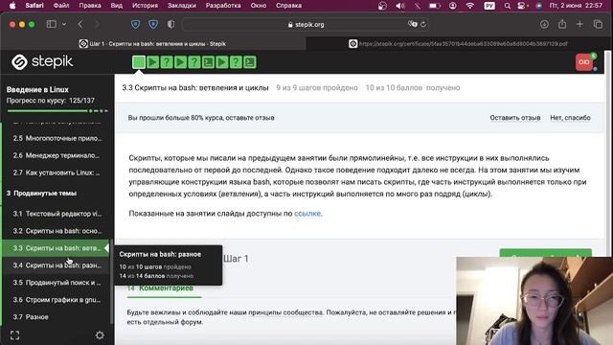Click the stepik.org address bar
Screen dimensions: 613x345
pyautogui.click(x=306, y=24)
